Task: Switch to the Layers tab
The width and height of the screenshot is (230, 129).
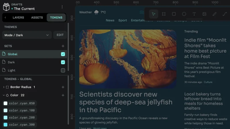Action: click(18, 18)
